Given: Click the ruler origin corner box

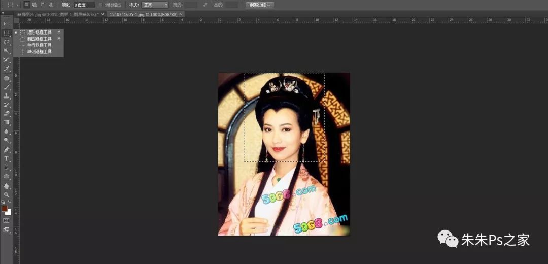Looking at the screenshot, I should (16, 20).
